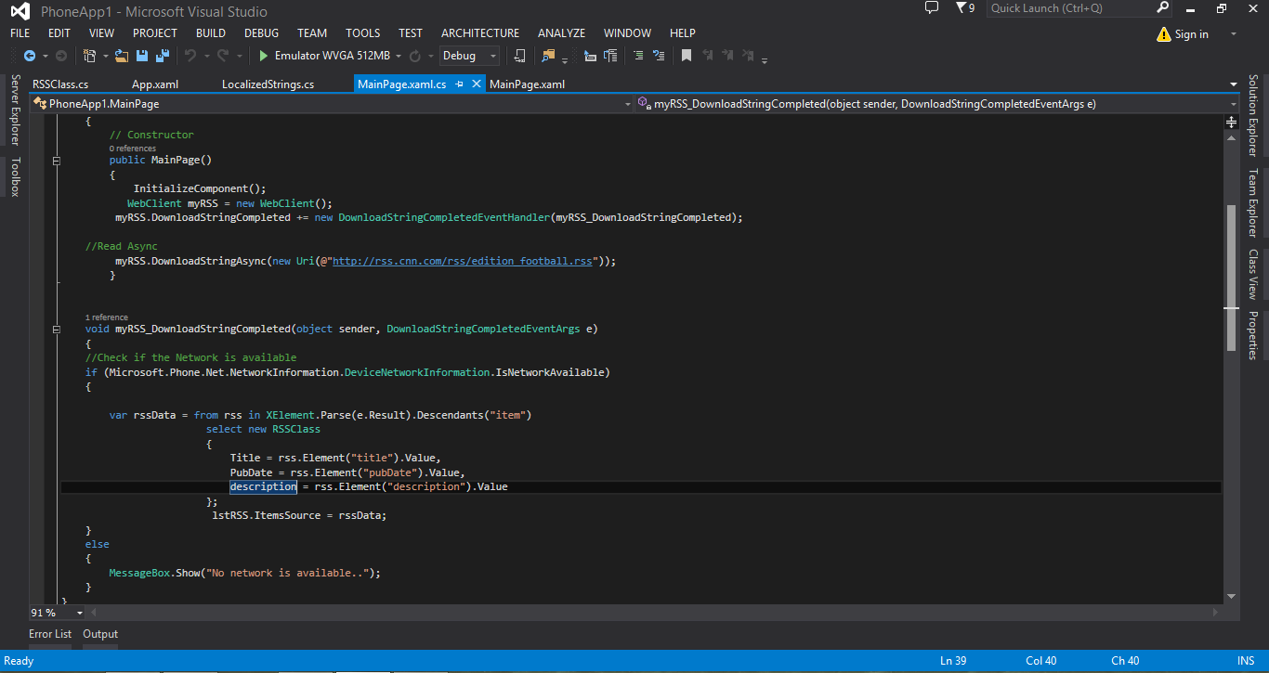
Task: Open the account dropdown beside Sign in
Action: pos(1233,34)
